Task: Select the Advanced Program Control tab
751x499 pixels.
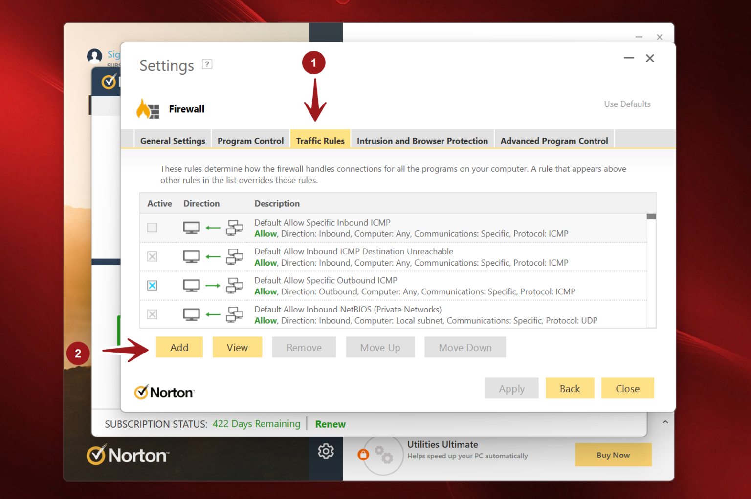Action: pos(554,141)
